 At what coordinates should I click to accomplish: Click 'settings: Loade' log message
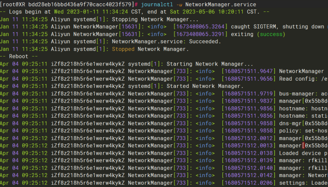(x=303, y=183)
